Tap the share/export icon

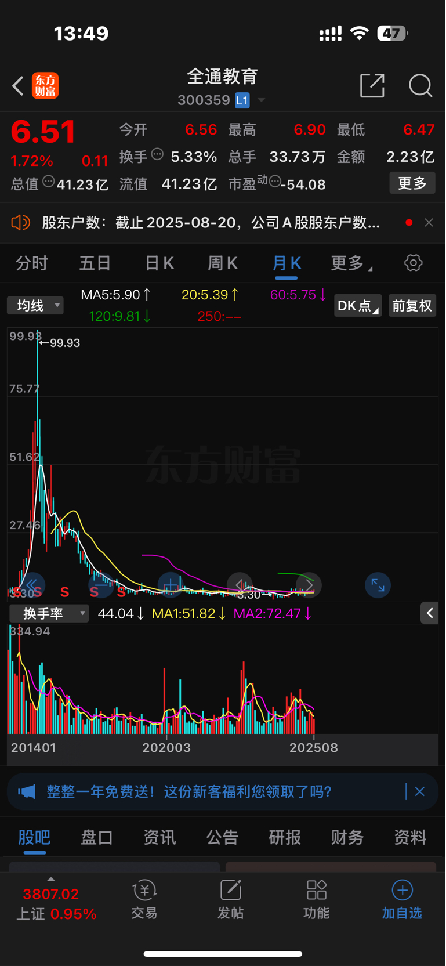pos(372,85)
